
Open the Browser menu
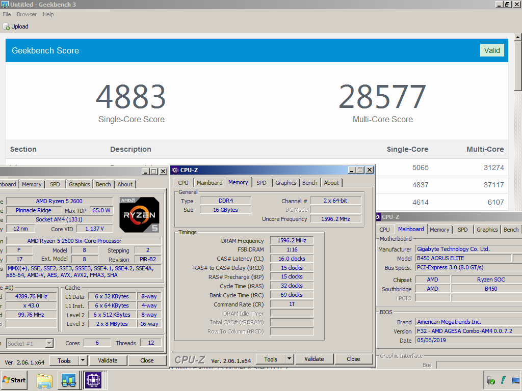tap(27, 14)
